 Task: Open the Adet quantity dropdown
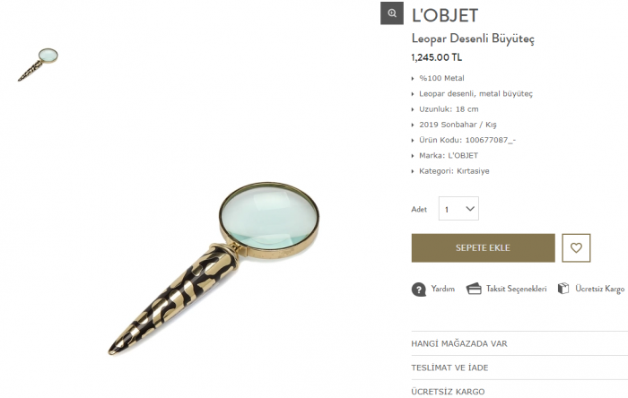tap(458, 208)
